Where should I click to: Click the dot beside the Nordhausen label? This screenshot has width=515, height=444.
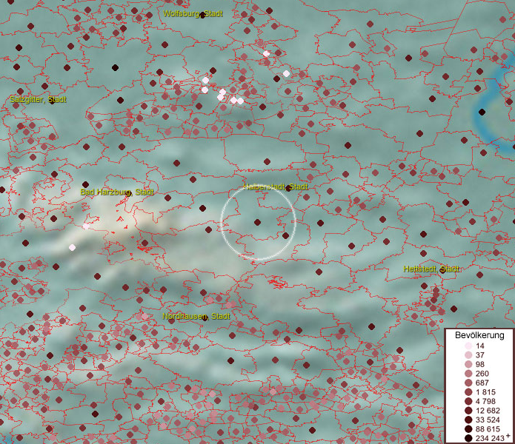pyautogui.click(x=205, y=317)
